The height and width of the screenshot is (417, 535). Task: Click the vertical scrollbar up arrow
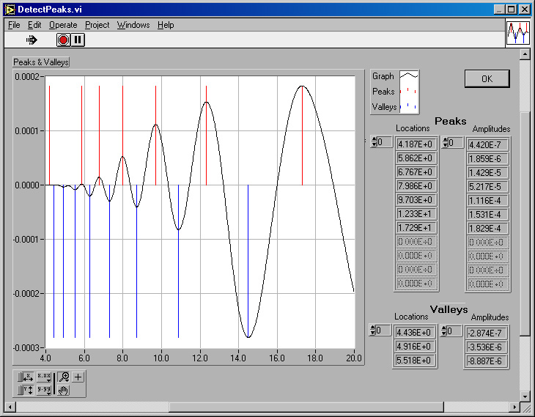[x=525, y=54]
